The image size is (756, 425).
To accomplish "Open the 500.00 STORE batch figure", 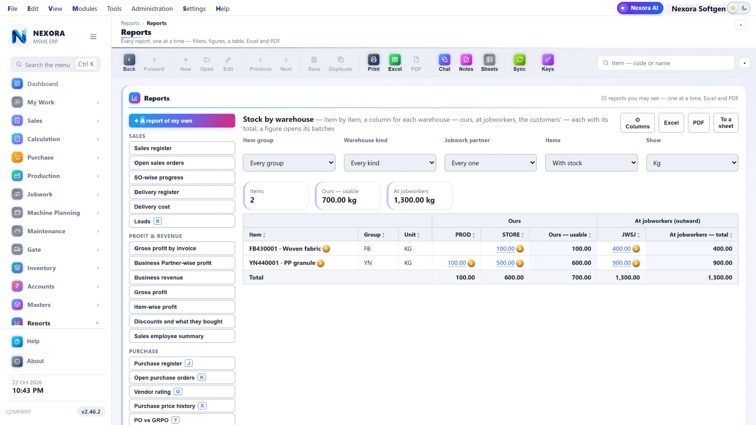I will pyautogui.click(x=505, y=263).
